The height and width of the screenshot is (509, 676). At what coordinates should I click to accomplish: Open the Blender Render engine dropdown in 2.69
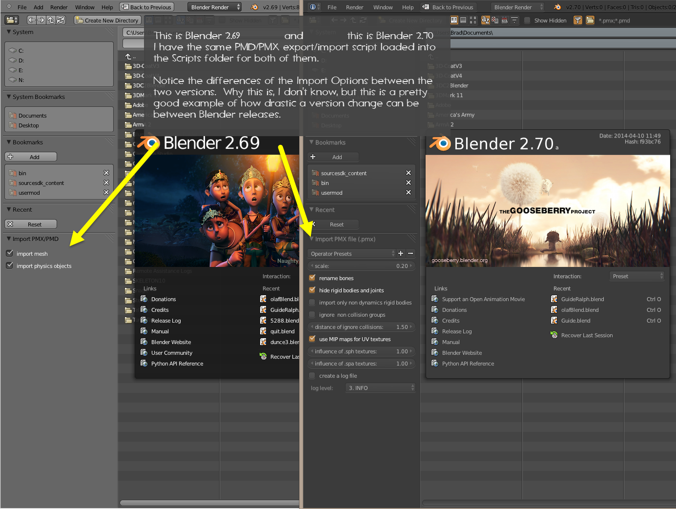(x=214, y=7)
